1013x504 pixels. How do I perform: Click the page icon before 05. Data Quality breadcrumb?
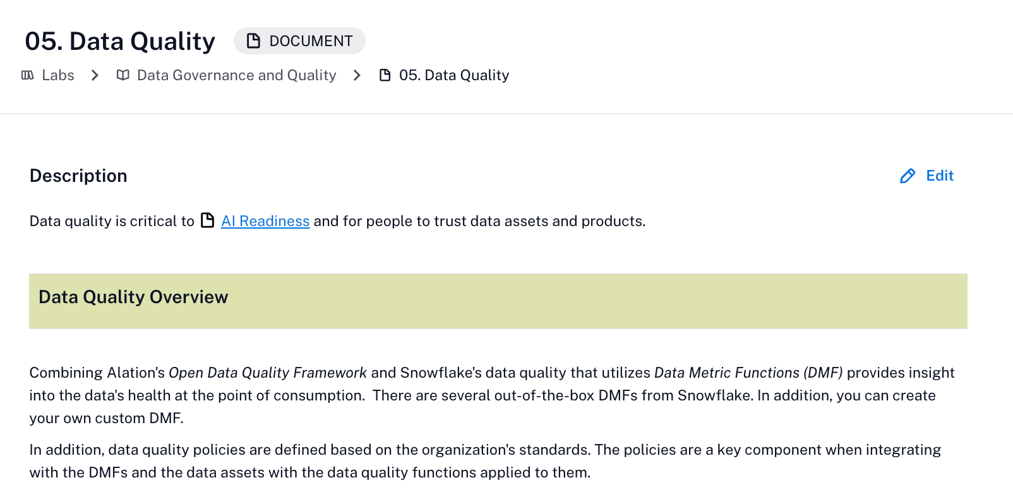pyautogui.click(x=385, y=75)
